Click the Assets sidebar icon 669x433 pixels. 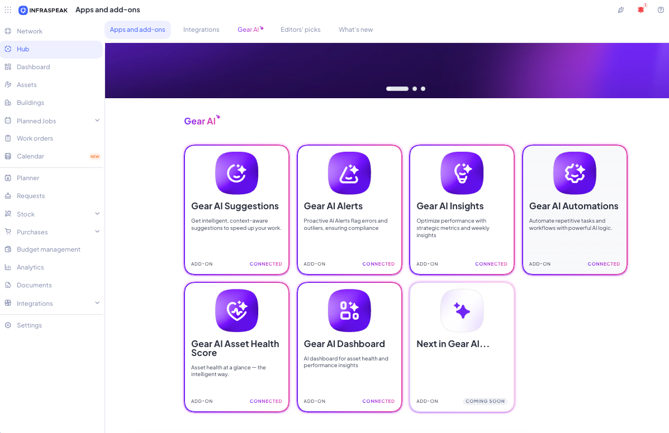click(x=8, y=85)
